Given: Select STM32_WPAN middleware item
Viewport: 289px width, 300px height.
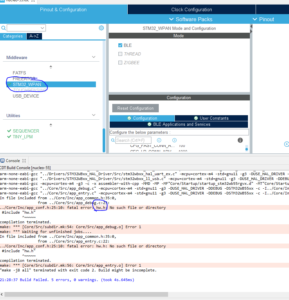Looking at the screenshot, I should (51, 84).
